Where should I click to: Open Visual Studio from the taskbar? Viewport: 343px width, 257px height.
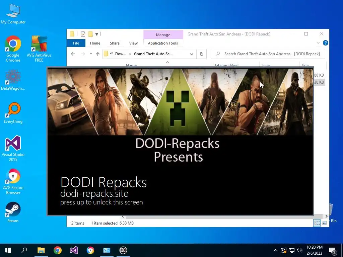point(74,250)
